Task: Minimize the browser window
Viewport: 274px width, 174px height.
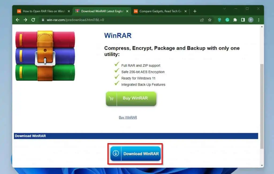Action: [x=236, y=9]
